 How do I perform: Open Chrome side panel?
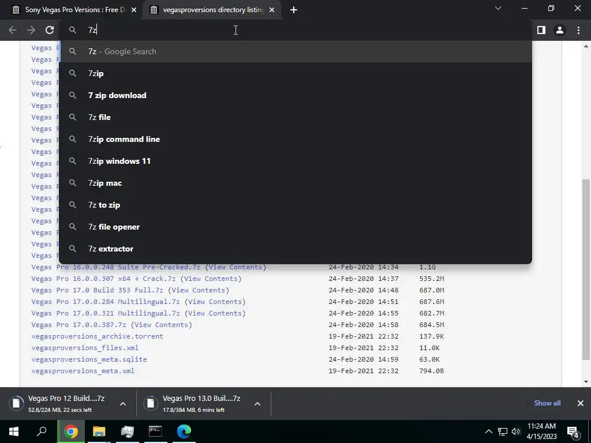coord(541,30)
